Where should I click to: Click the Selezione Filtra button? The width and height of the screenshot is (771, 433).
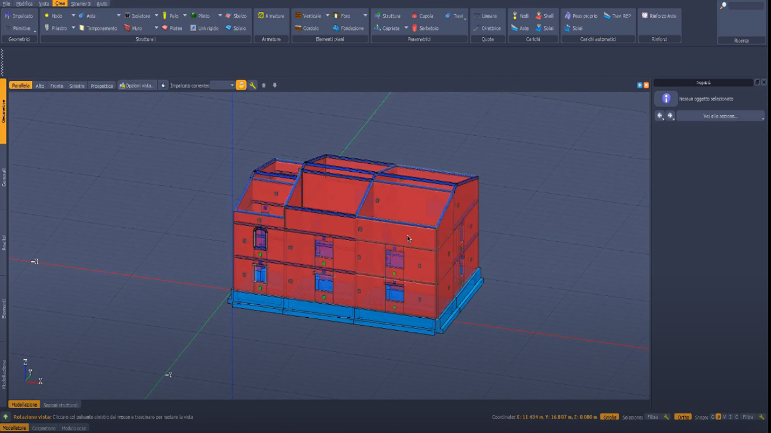(x=652, y=417)
